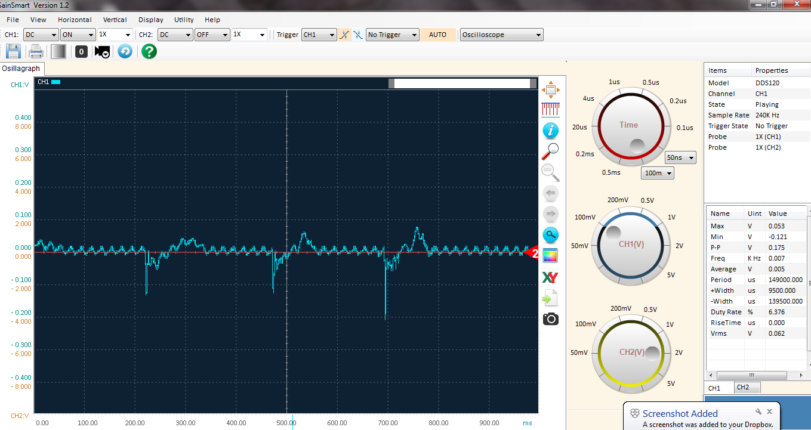Screen dimensions: 811x430
Task: Click the export document green arrow icon
Action: click(550, 298)
